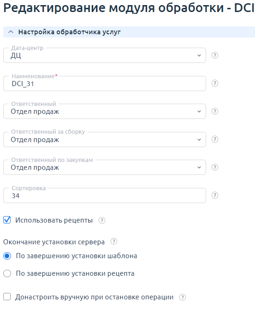Select По завершению установки шаблона radio
This screenshot has width=255, height=310.
pos(7,256)
